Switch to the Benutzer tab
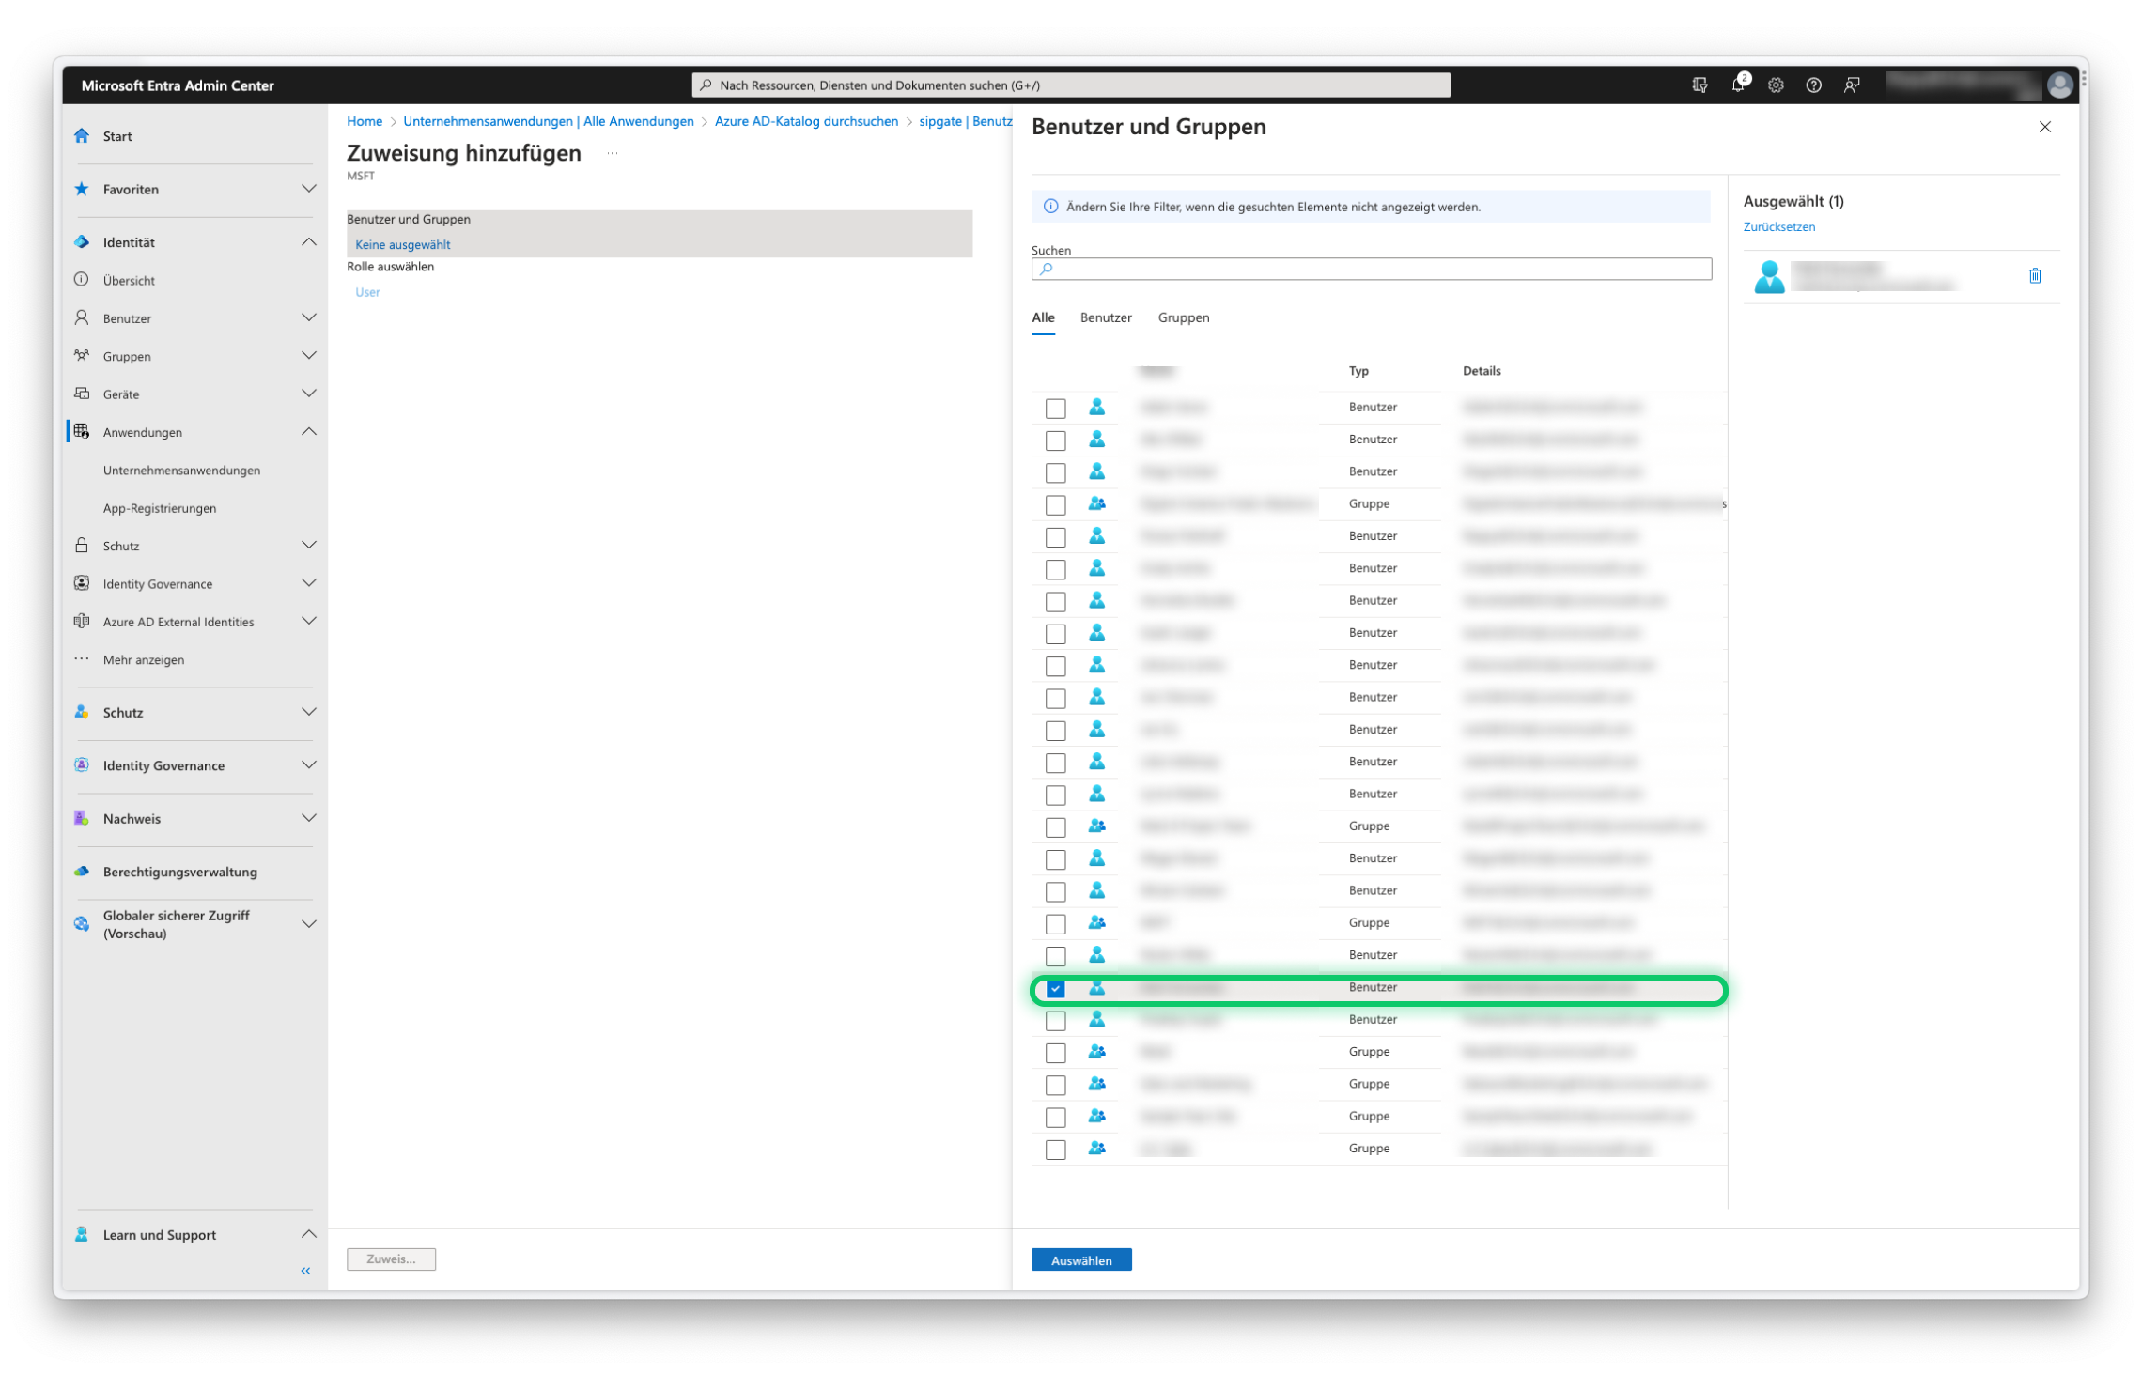This screenshot has width=2142, height=1390. tap(1106, 317)
